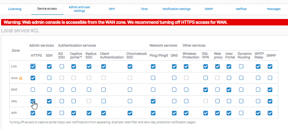Open the Licensing tab
Image resolution: width=288 pixels, height=129 pixels.
(x=15, y=9)
